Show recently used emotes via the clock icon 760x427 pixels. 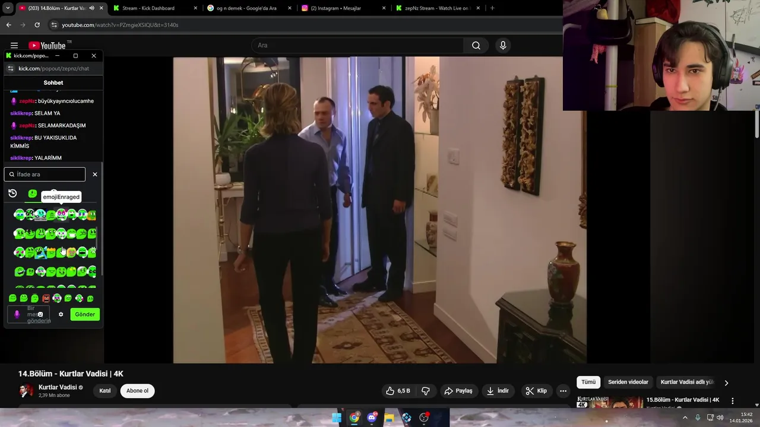coord(12,193)
